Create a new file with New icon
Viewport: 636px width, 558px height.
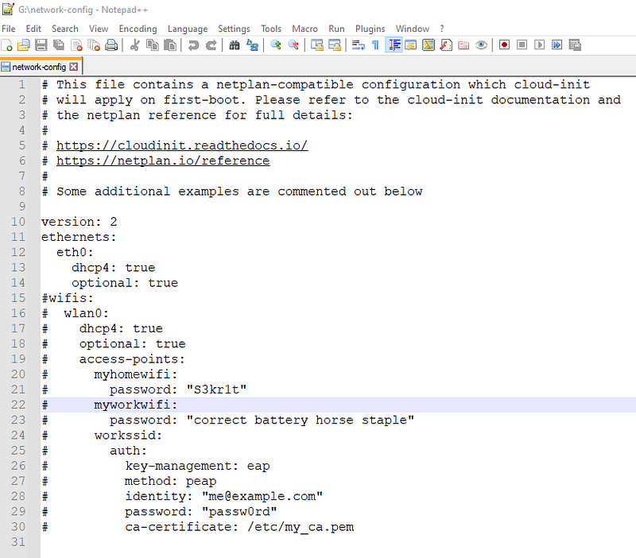coord(6,45)
